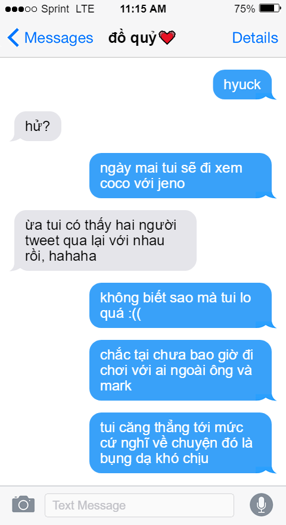Viewport: 286px width, 525px height.
Task: Tap the "hử?" received message bubble
Action: pyautogui.click(x=36, y=126)
